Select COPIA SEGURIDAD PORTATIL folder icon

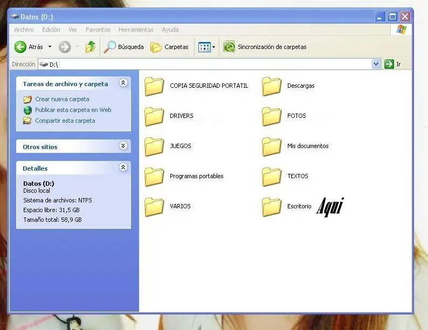pos(154,86)
